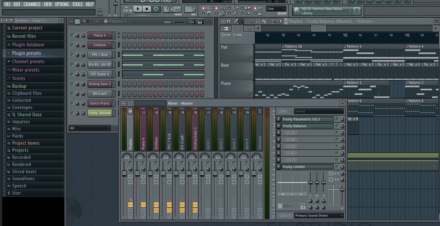Open the mixer input (none) dropdown
This screenshot has height=226, width=440.
(319, 111)
